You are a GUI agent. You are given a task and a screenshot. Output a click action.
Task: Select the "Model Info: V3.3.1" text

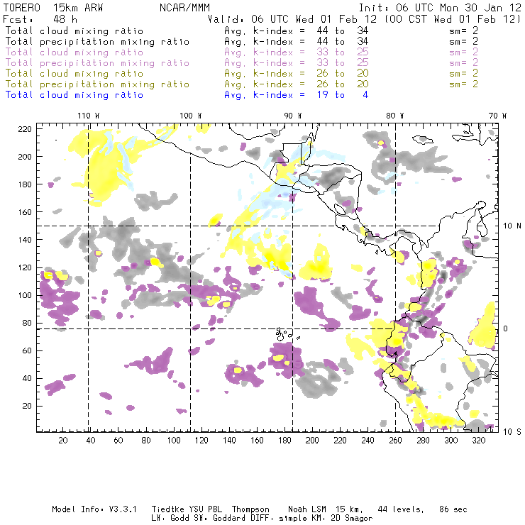click(x=94, y=509)
